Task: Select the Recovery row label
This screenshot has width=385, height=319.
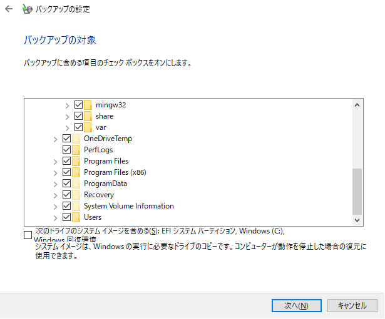Action: pyautogui.click(x=99, y=195)
